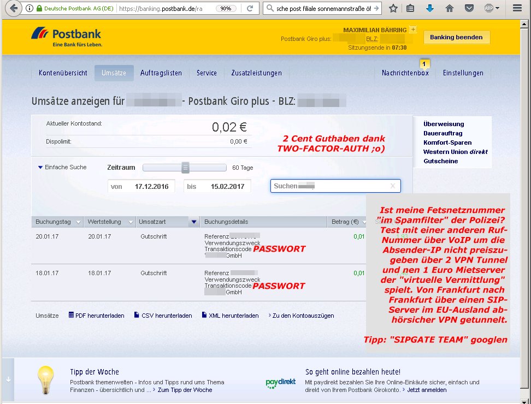Reload the page with refresh icon
This screenshot has height=404, width=531.
click(250, 8)
